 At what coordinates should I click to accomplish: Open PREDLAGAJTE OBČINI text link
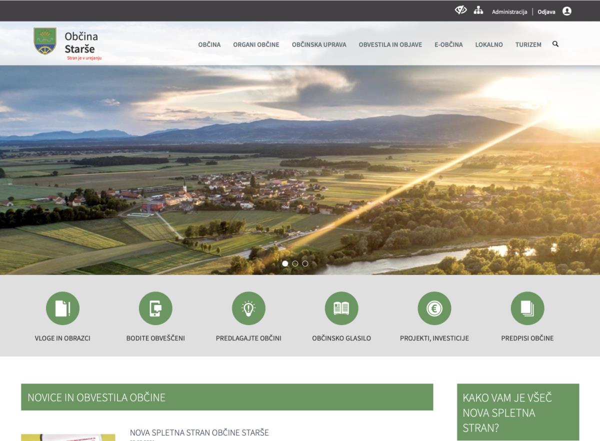tap(248, 338)
